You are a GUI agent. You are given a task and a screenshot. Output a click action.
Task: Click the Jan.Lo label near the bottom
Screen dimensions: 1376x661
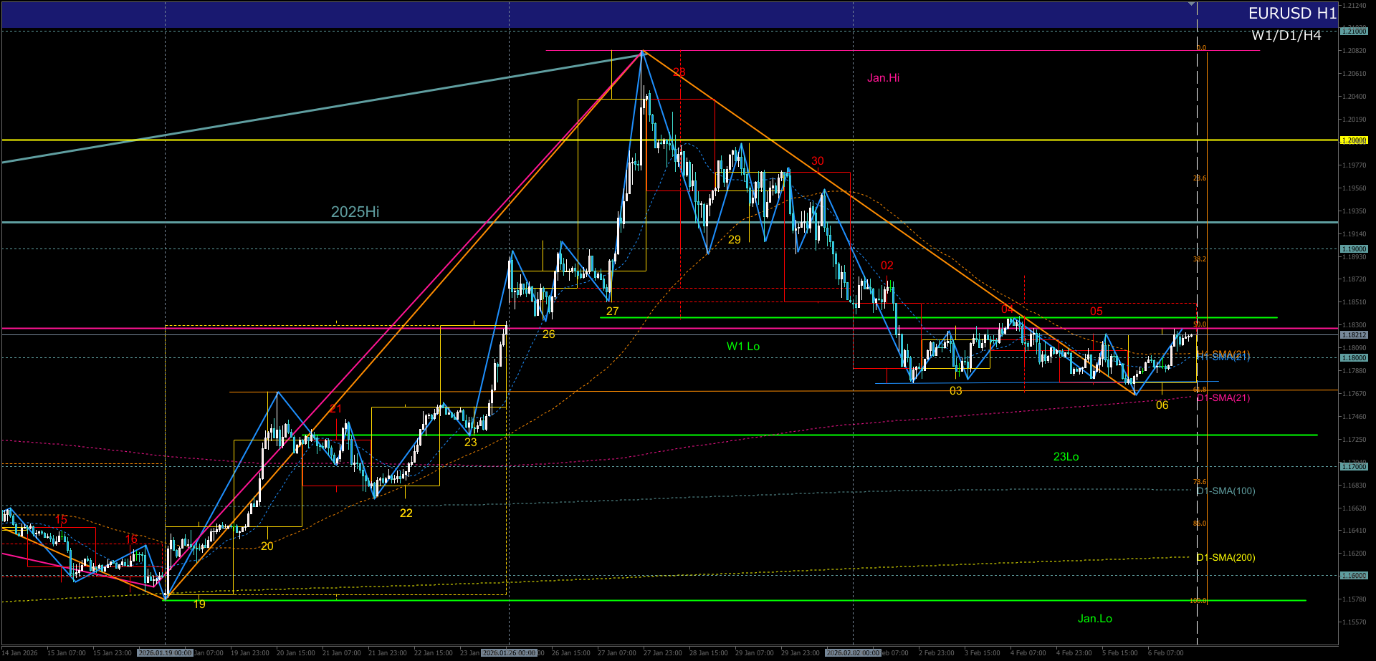1094,619
